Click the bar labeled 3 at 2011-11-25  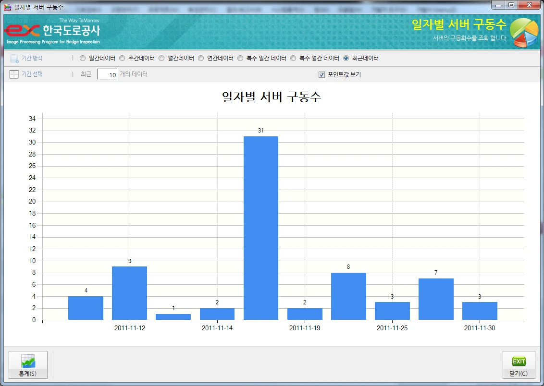tap(392, 311)
